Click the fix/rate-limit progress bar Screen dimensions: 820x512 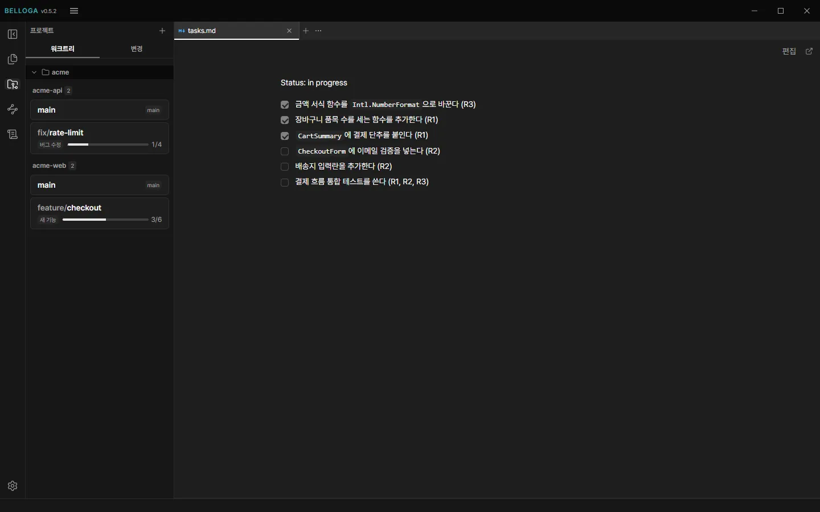[108, 144]
